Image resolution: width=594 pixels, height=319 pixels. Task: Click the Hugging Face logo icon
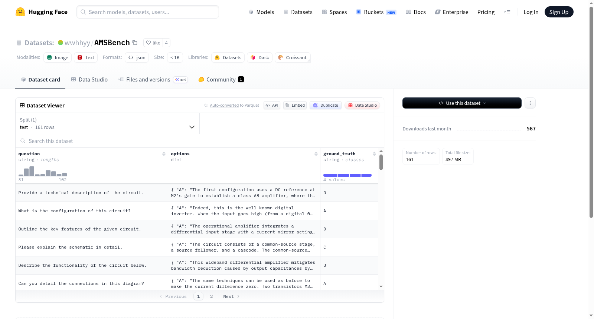point(20,12)
